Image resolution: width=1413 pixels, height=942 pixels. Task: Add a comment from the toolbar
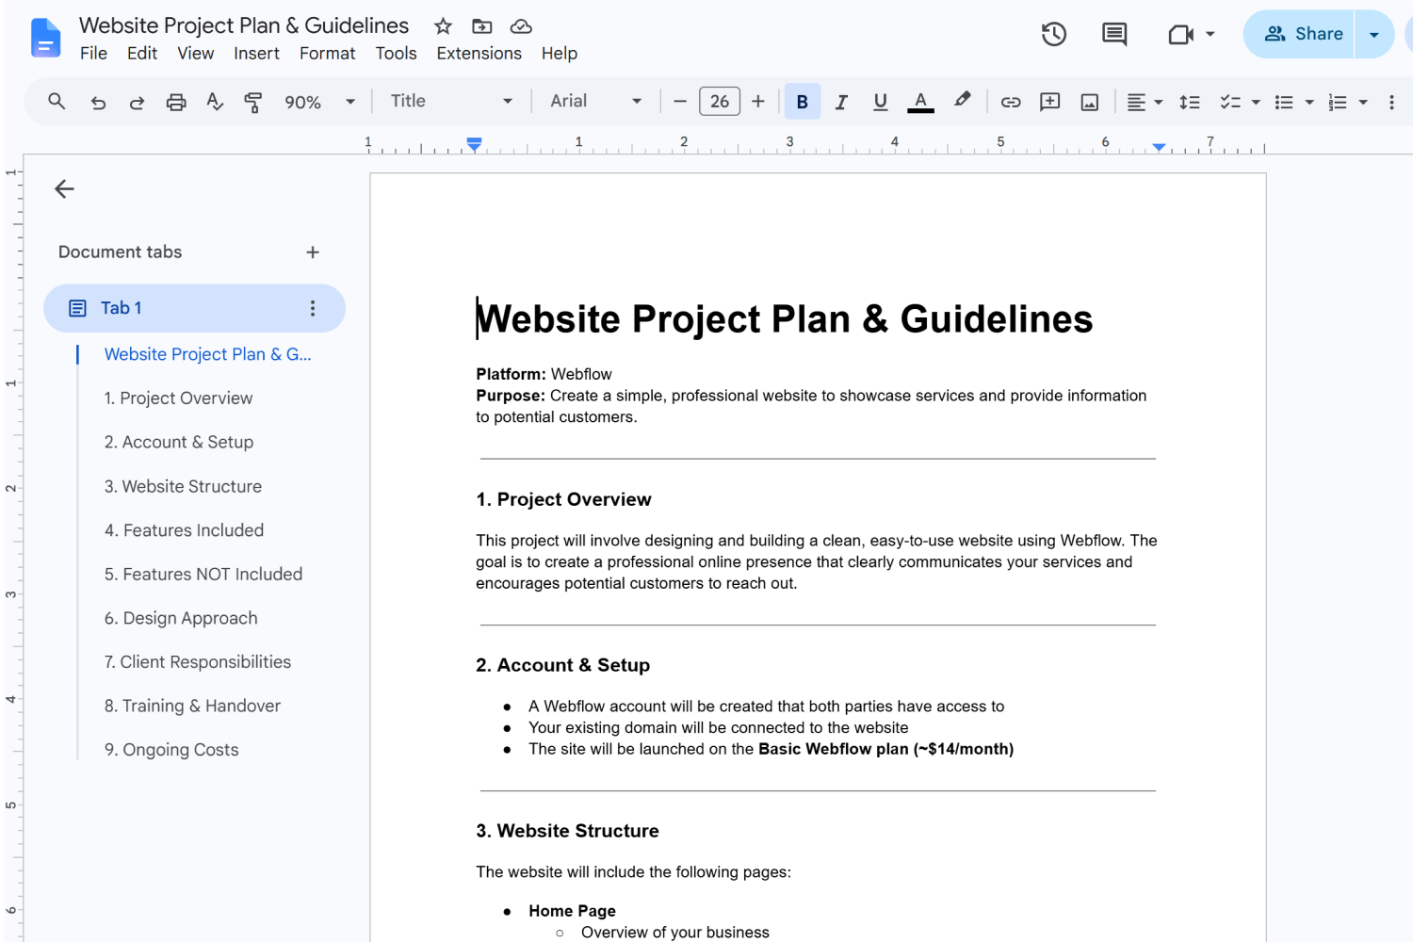[x=1050, y=102]
